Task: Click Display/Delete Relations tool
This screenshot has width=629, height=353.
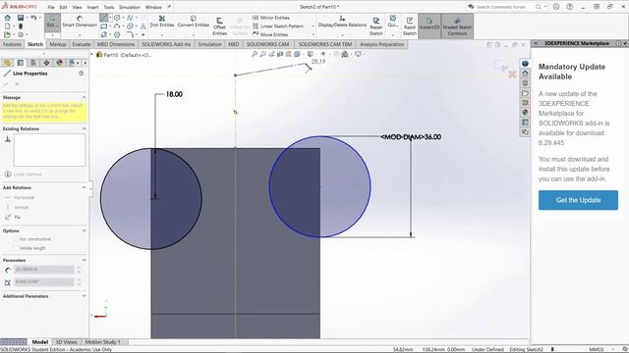Action: pyautogui.click(x=342, y=22)
